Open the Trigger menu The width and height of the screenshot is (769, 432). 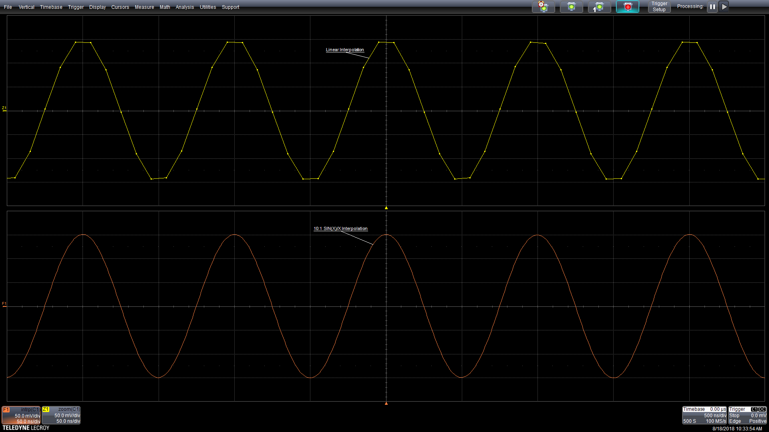coord(76,7)
